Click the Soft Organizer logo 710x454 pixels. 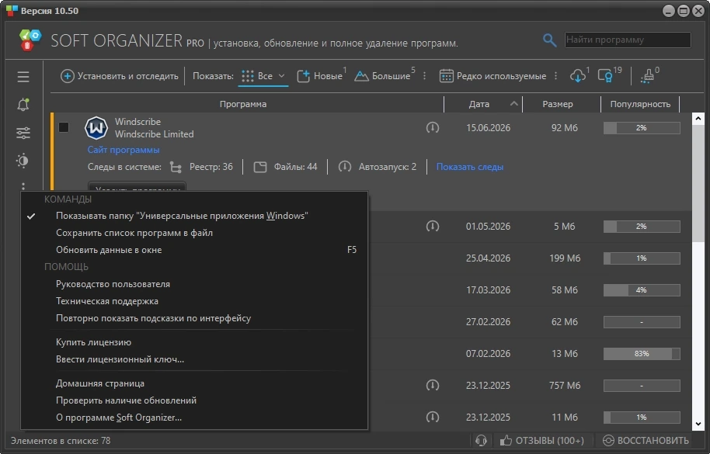[30, 40]
